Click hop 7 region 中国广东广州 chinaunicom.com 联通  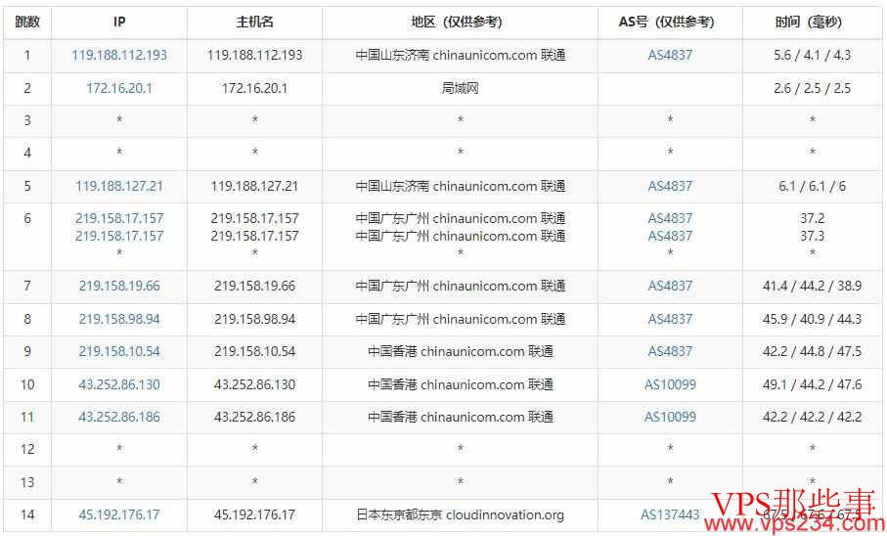point(460,286)
